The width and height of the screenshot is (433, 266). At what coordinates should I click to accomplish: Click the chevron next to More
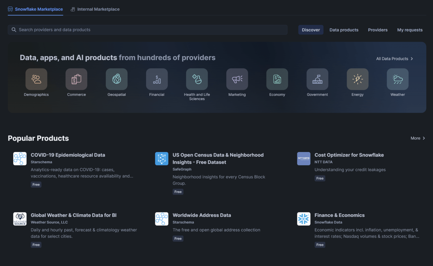(424, 138)
